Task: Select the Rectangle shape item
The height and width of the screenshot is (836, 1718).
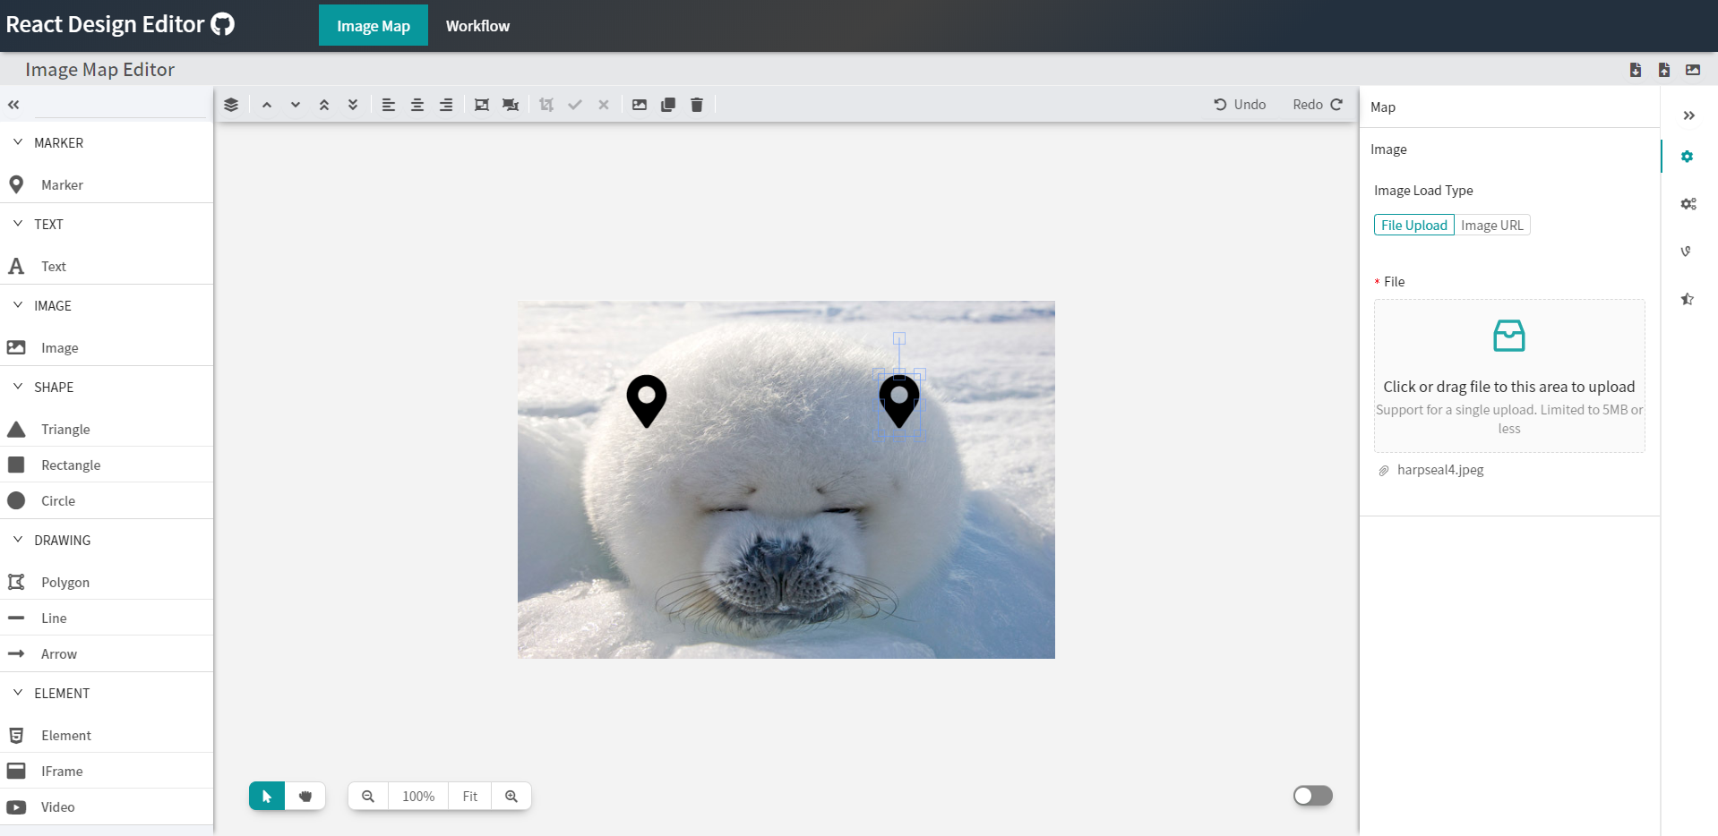Action: [71, 465]
